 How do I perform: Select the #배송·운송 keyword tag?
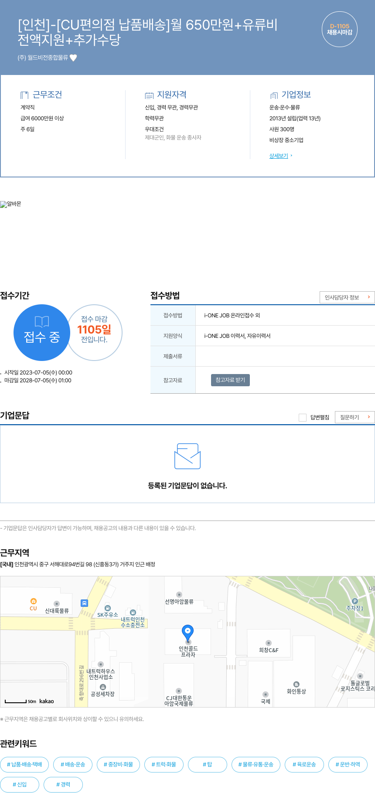coord(73,764)
